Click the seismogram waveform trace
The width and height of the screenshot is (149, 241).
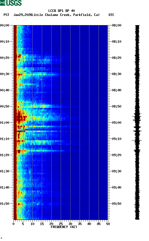point(137,122)
